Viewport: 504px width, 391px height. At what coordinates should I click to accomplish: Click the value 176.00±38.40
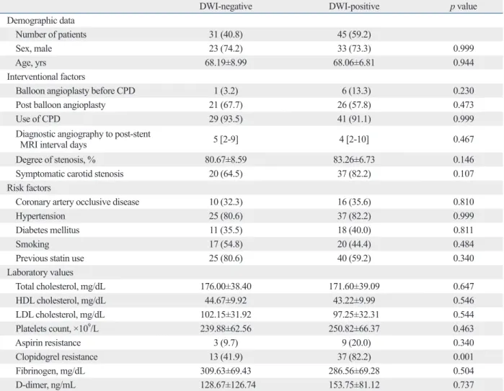pos(226,287)
